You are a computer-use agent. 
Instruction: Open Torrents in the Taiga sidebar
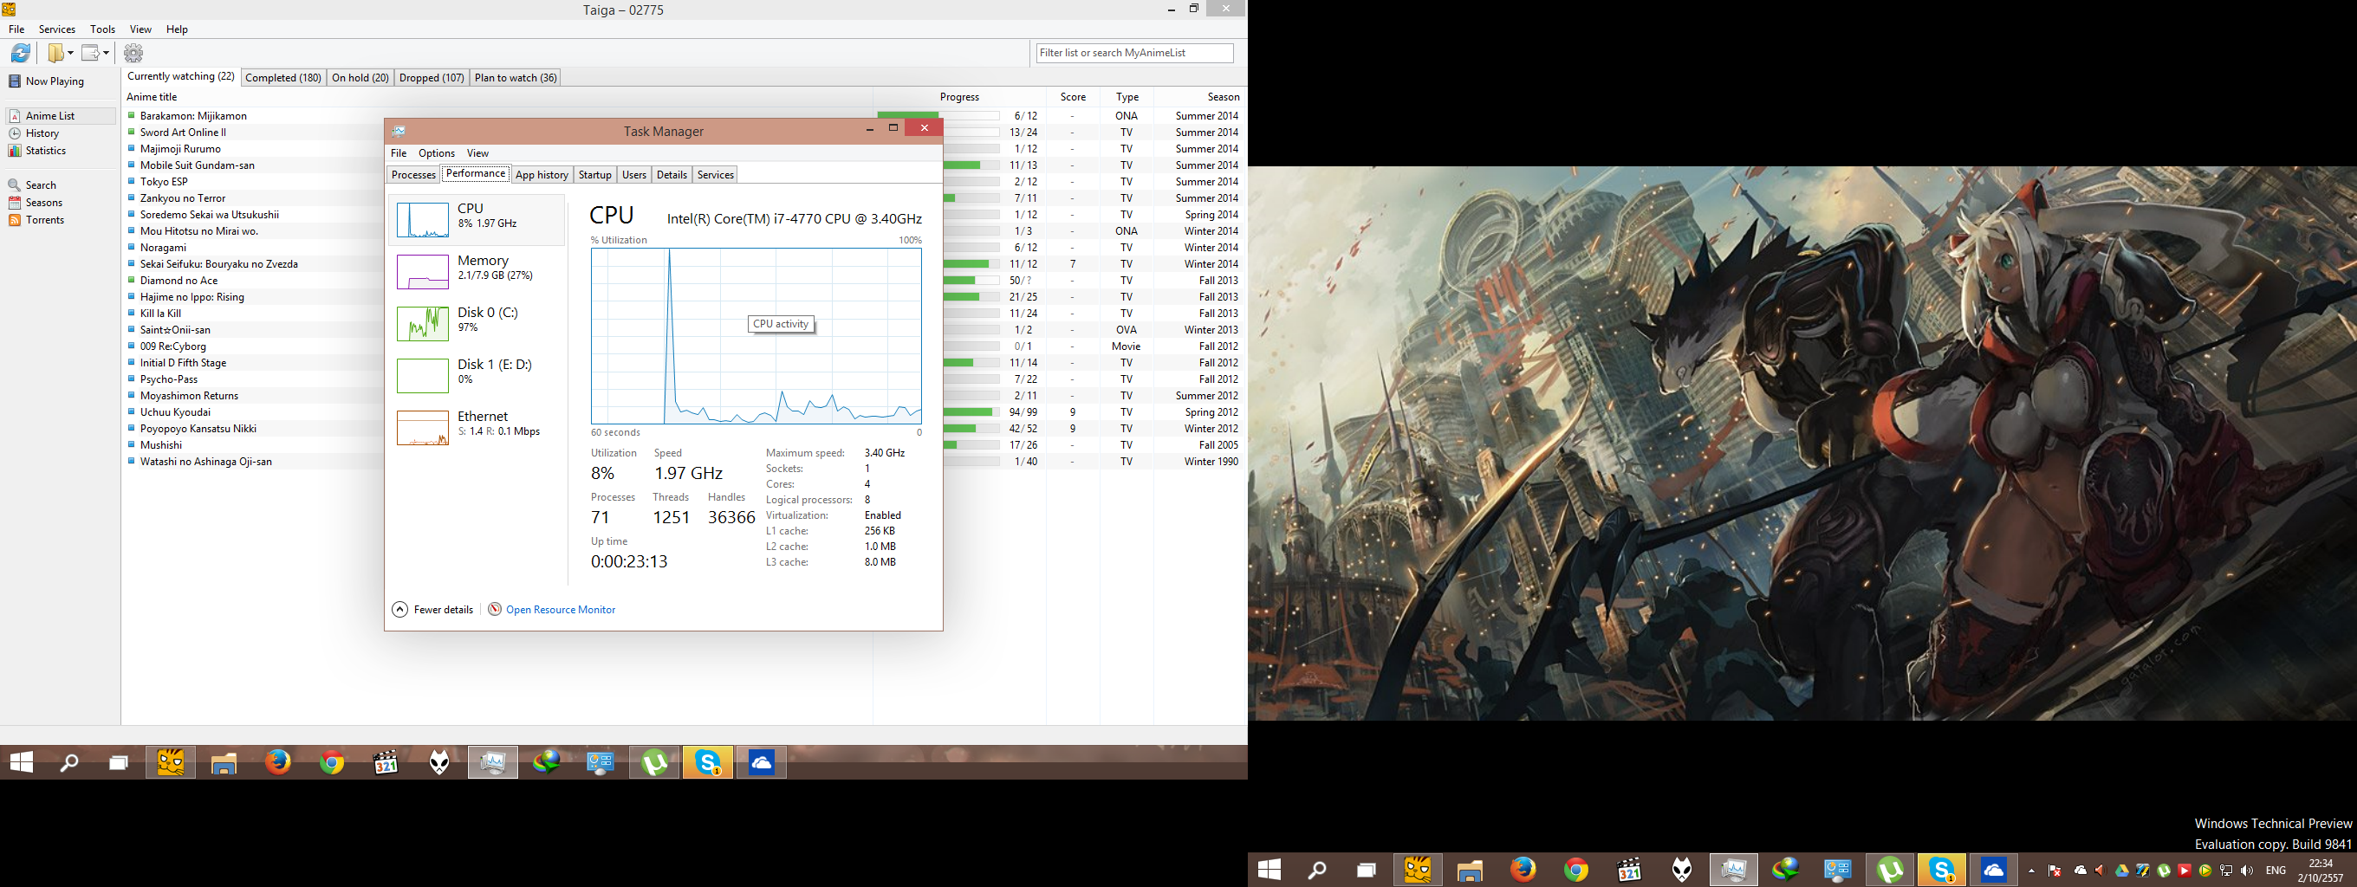point(36,219)
